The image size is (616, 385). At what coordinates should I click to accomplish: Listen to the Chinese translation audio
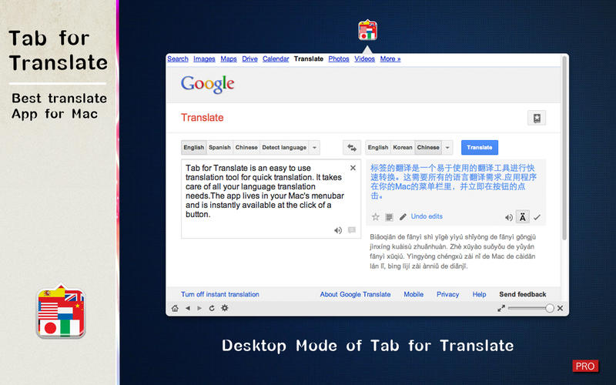click(x=509, y=217)
